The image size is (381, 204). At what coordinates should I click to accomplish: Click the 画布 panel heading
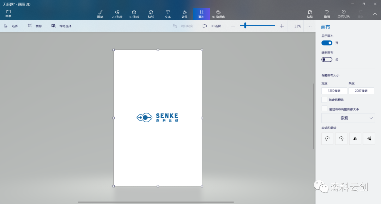point(326,27)
